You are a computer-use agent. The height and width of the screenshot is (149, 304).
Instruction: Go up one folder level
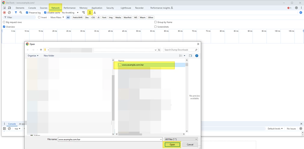[x=41, y=50]
